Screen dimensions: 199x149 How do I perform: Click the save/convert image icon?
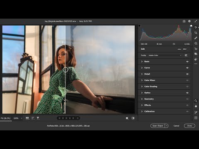pos(184,21)
